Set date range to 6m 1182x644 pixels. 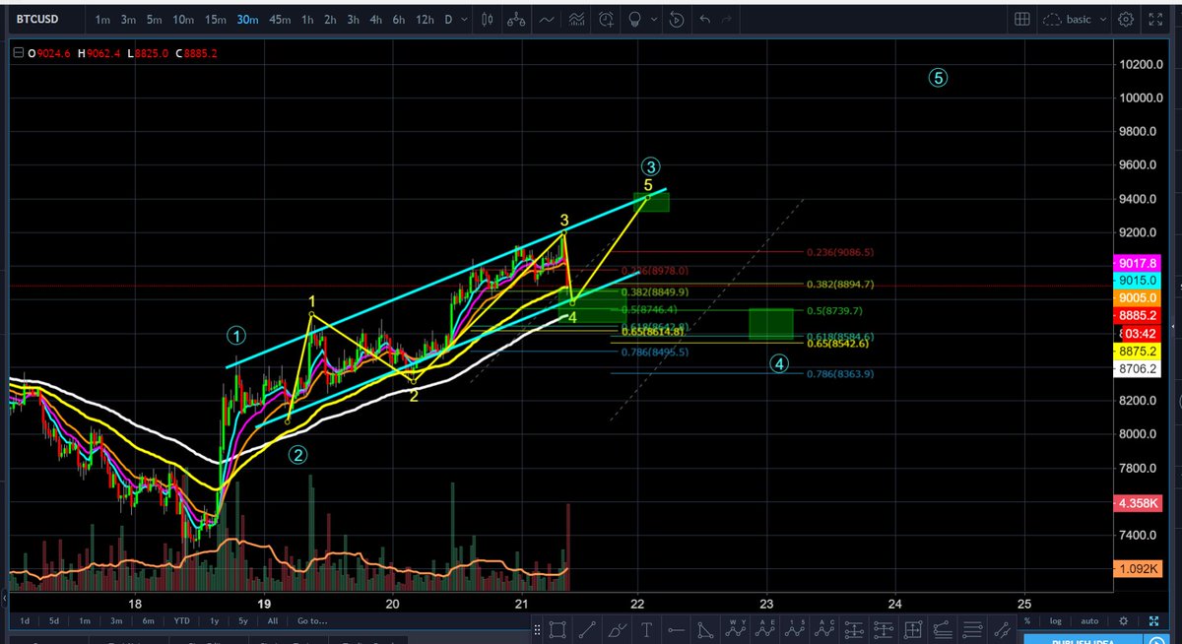pyautogui.click(x=148, y=621)
